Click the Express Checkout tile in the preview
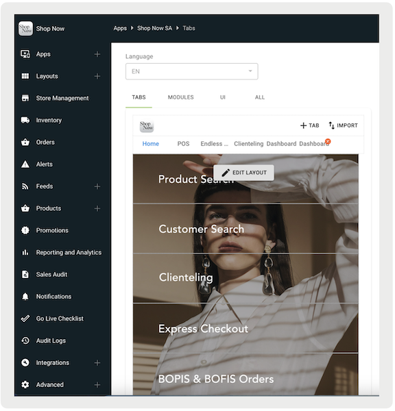395x411 pixels. [x=246, y=328]
